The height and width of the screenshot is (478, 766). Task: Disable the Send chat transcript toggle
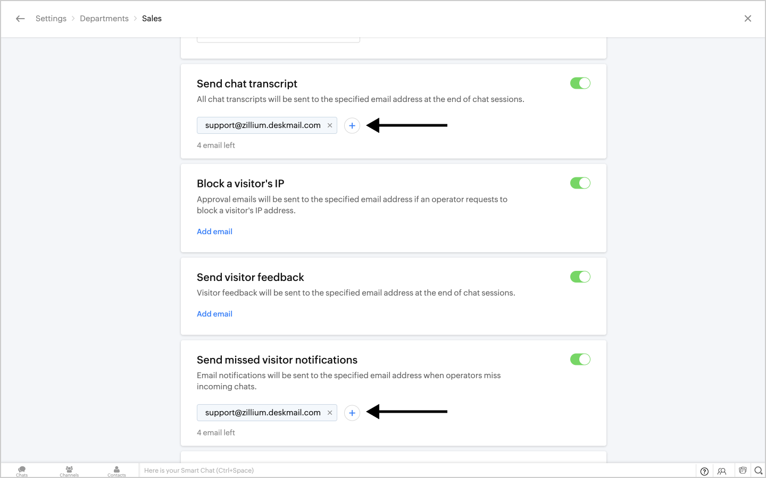coord(580,83)
